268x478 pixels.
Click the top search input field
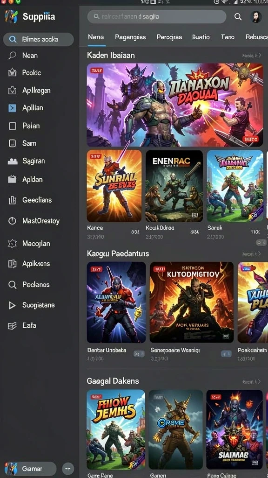click(157, 16)
